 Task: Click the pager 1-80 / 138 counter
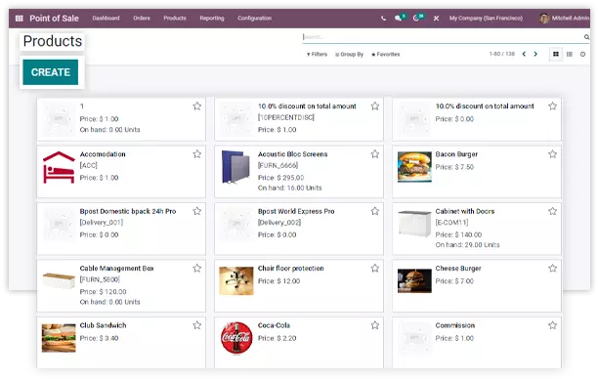coord(502,54)
